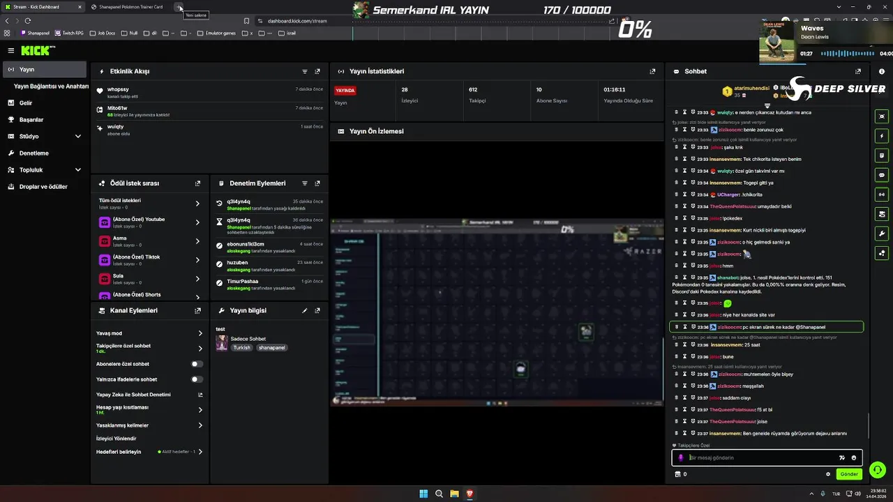Expand Topluluk sidebar section
893x502 pixels.
(77, 170)
